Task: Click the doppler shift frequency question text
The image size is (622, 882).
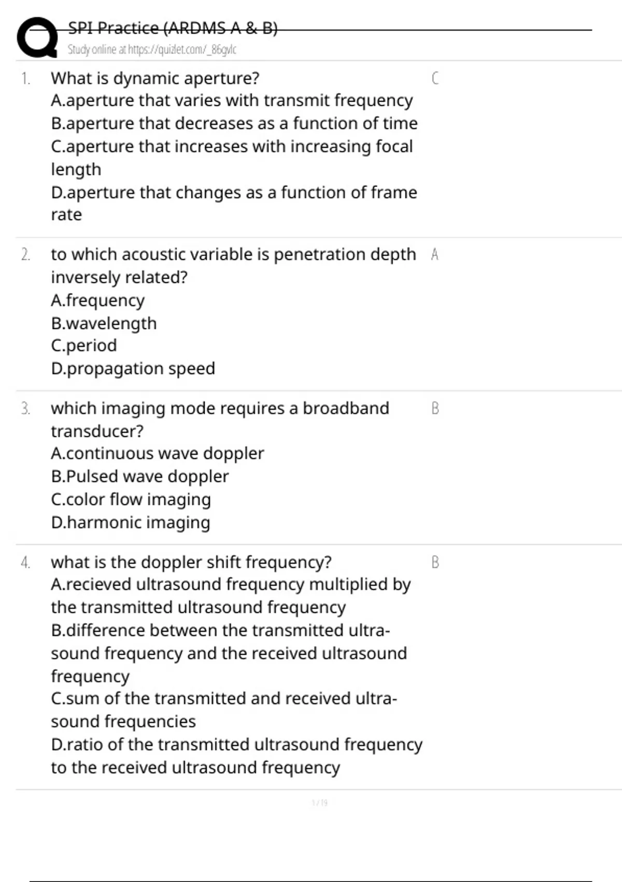Action: click(x=191, y=562)
